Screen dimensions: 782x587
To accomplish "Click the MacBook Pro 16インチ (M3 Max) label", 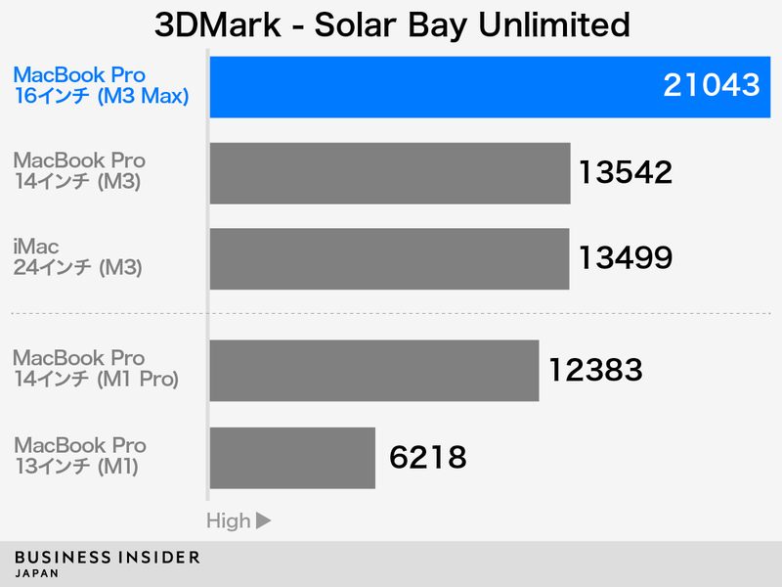I will tap(102, 85).
